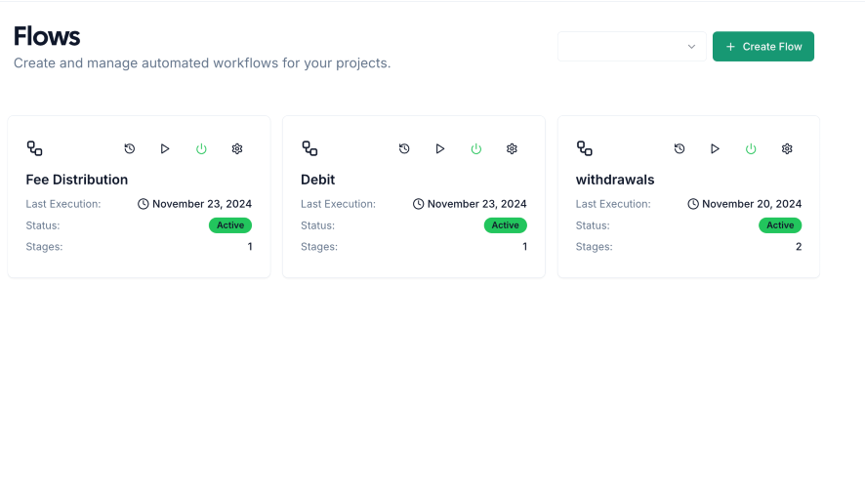Viewport: 865px width, 488px height.
Task: Open Debit flow settings gear
Action: coord(512,149)
